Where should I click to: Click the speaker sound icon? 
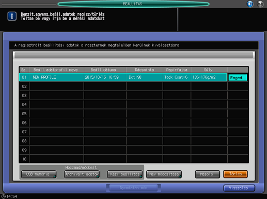[250, 4]
